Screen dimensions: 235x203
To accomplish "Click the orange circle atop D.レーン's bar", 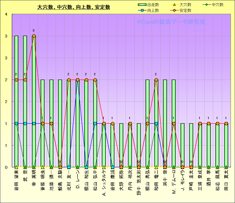I will [x=78, y=80].
